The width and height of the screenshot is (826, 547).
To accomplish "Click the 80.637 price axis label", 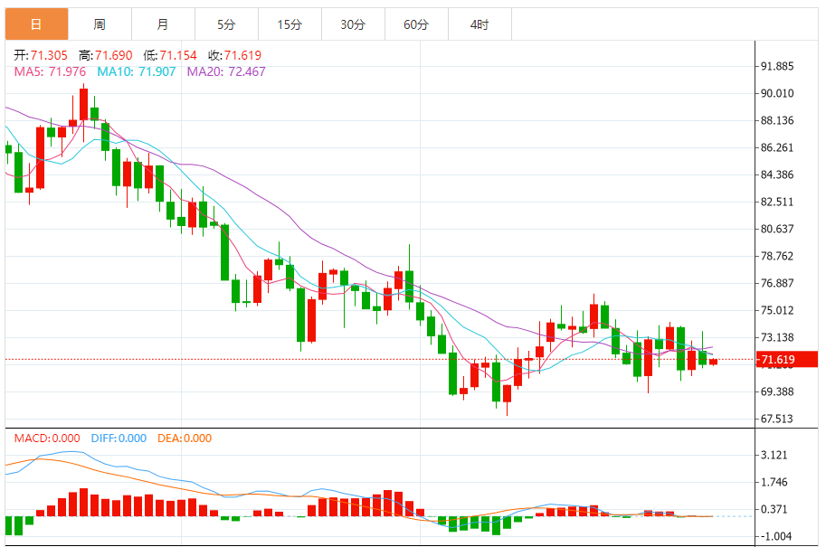I will pos(777,229).
